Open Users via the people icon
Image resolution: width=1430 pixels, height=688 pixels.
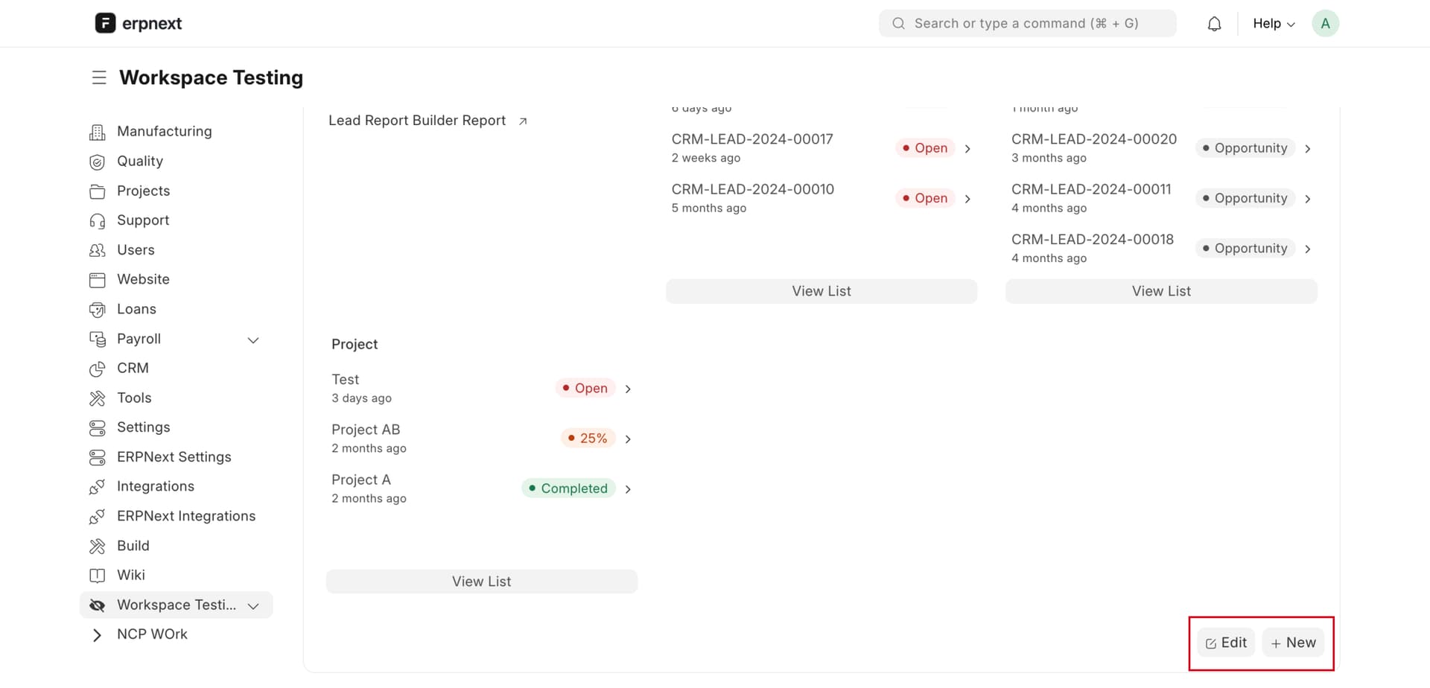98,250
